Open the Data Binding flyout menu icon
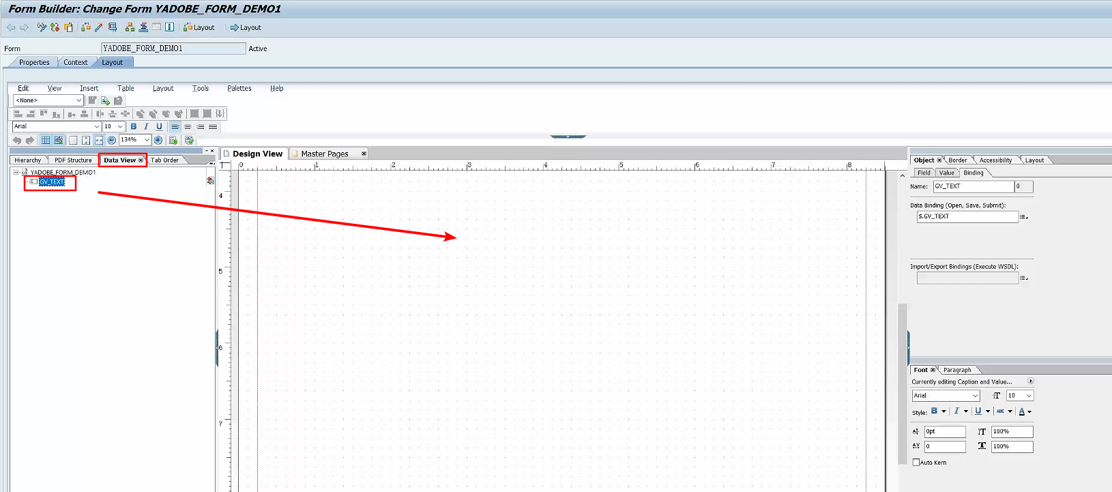The image size is (1112, 492). click(1023, 216)
